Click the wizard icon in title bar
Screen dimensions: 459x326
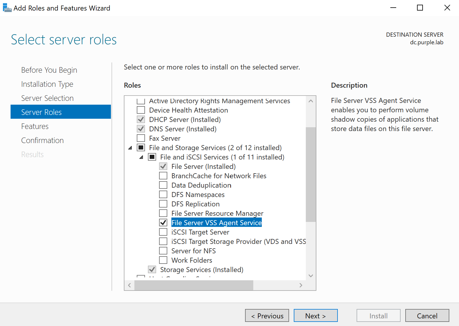point(7,8)
